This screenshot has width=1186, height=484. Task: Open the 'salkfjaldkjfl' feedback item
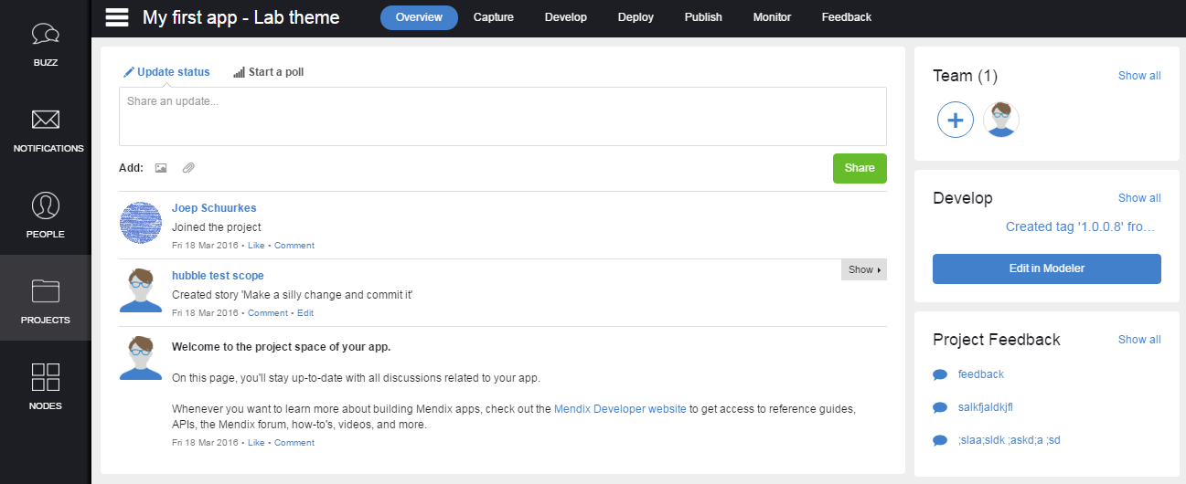click(985, 407)
